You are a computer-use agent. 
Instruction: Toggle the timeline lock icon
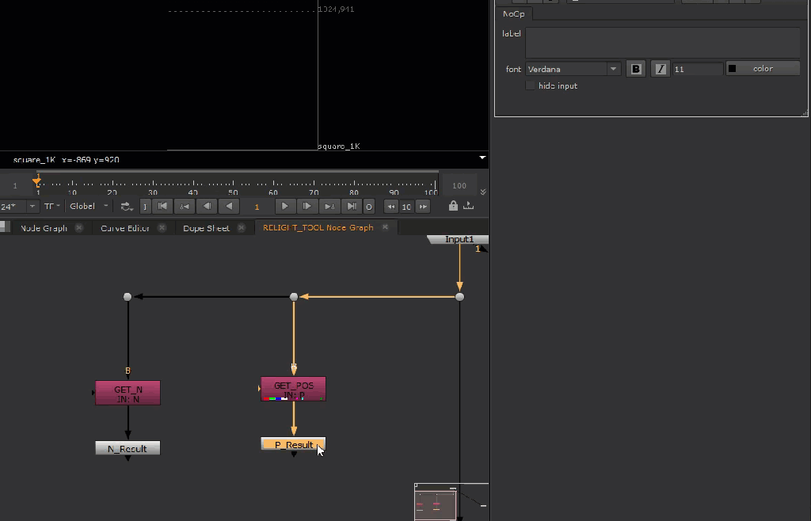pyautogui.click(x=453, y=206)
